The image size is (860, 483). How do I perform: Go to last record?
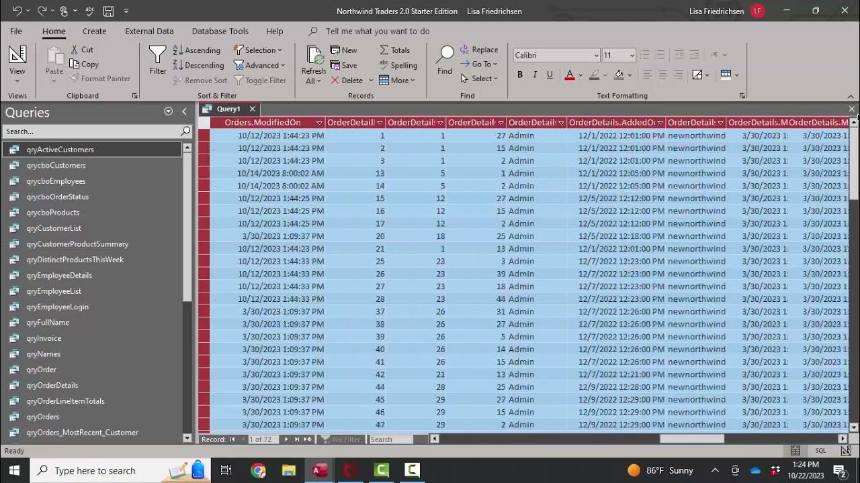tap(297, 439)
